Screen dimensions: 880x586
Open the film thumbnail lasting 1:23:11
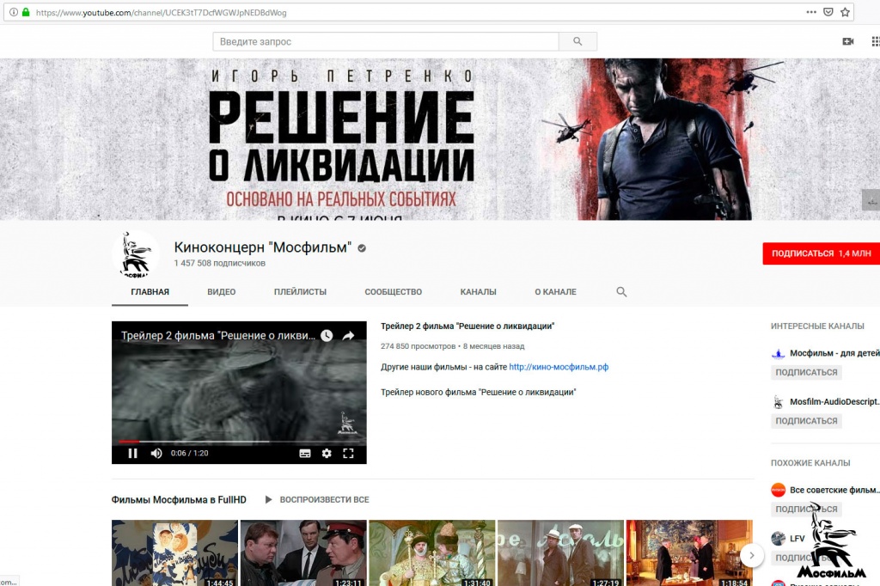(303, 552)
